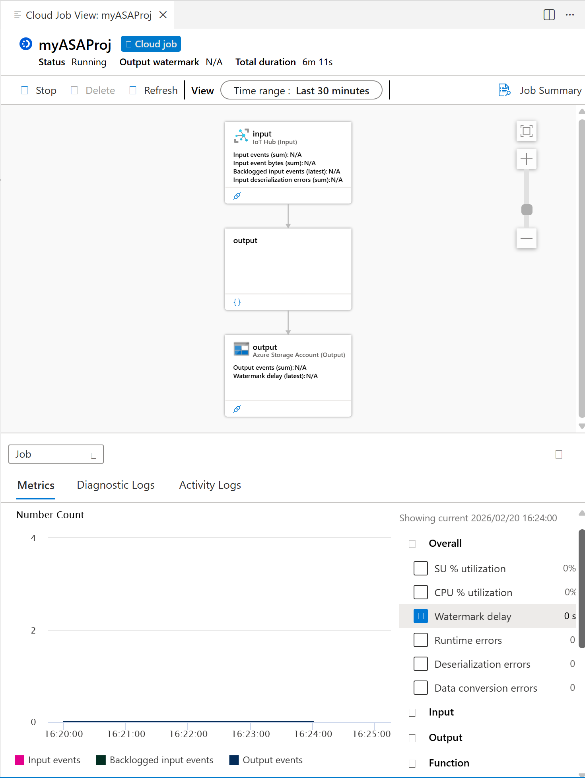585x778 pixels.
Task: Click the metrics list vertical scrollbar
Action: [x=581, y=589]
